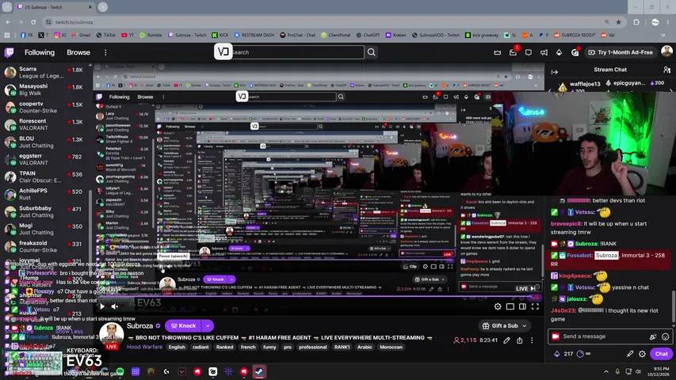Click the pencil edit icon beside uptime
676x380 pixels.
[x=507, y=340]
